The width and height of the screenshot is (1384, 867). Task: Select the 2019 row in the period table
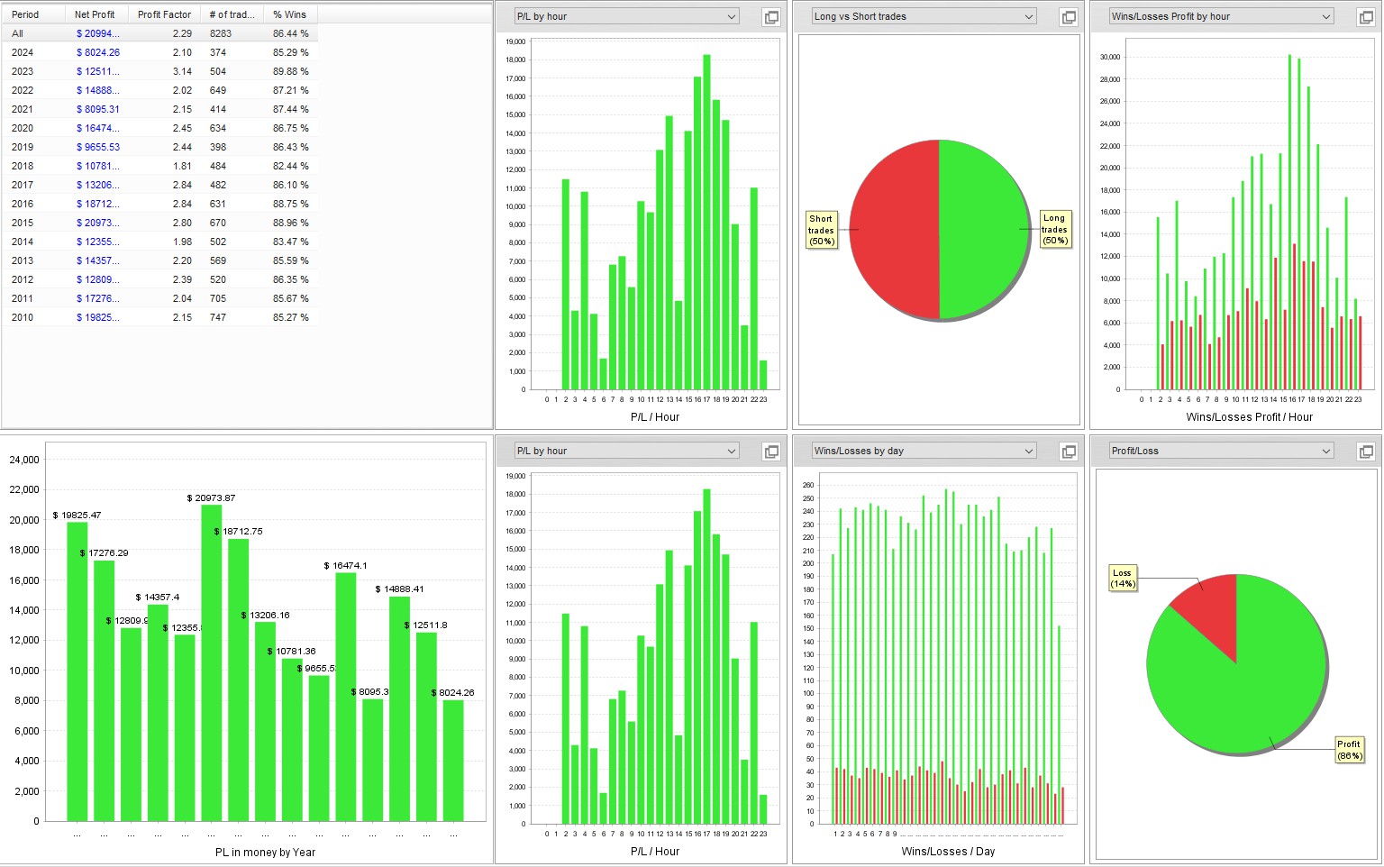(159, 147)
